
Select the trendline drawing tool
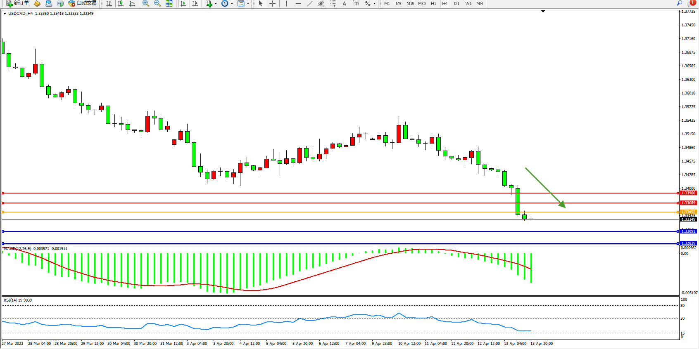click(310, 3)
